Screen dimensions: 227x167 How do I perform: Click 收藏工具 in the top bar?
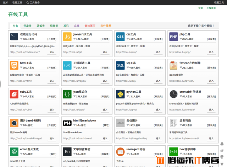tap(219, 2)
